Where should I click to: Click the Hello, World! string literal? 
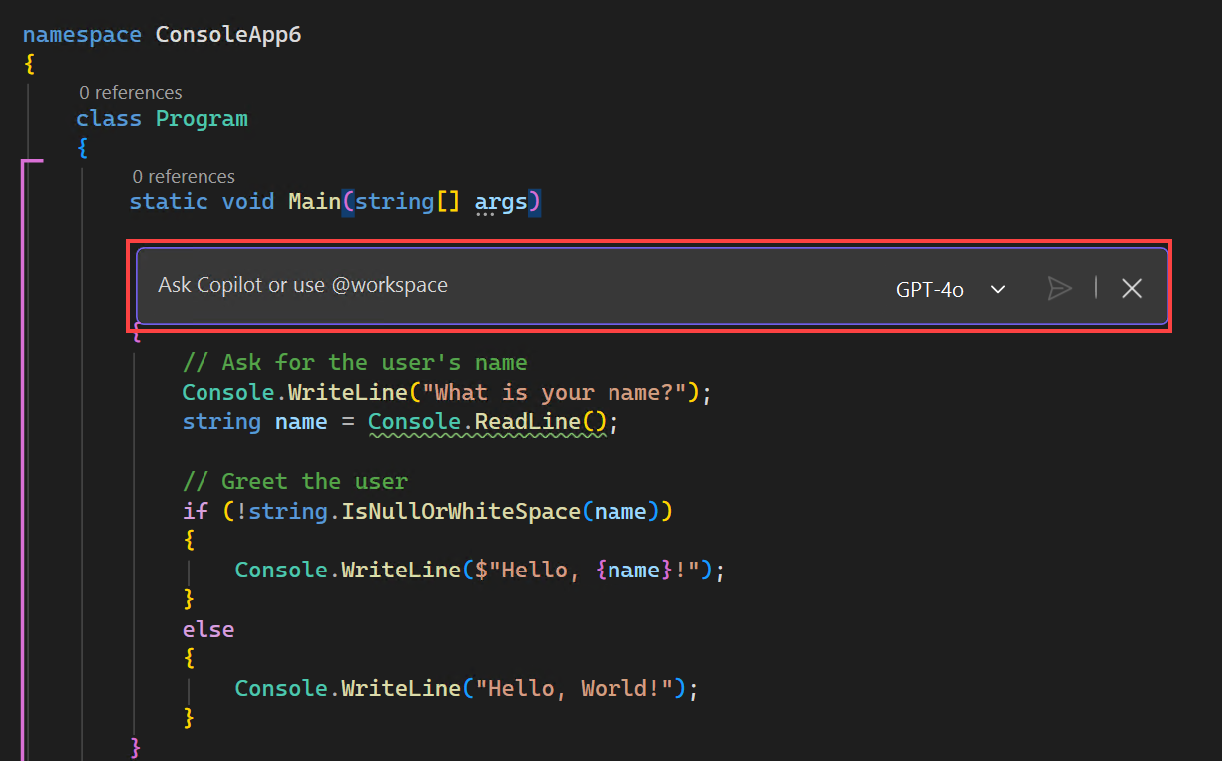(574, 687)
